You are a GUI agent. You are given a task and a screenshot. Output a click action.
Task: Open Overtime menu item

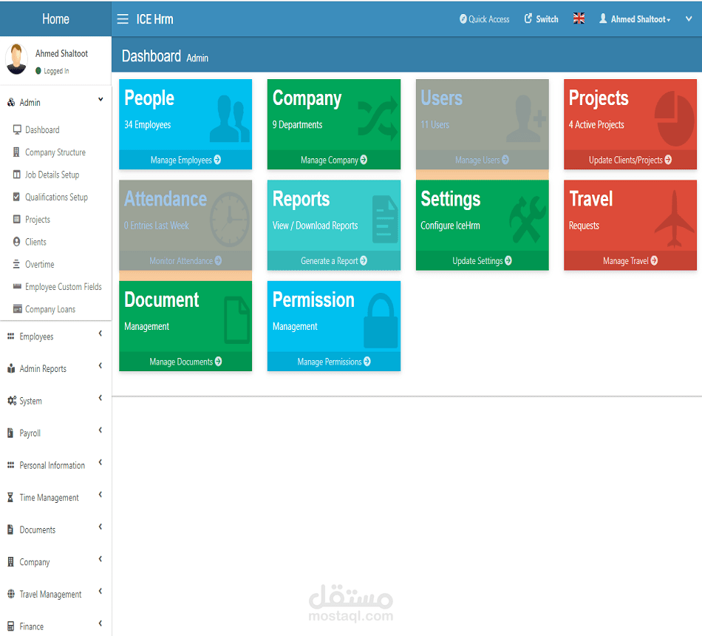click(39, 264)
